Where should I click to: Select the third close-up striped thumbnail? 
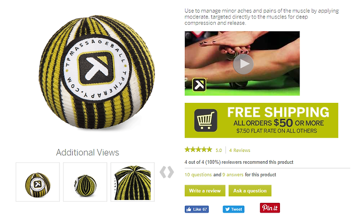click(132, 182)
